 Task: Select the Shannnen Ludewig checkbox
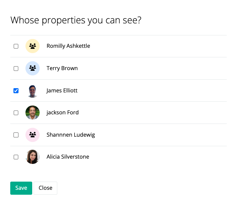click(x=16, y=135)
